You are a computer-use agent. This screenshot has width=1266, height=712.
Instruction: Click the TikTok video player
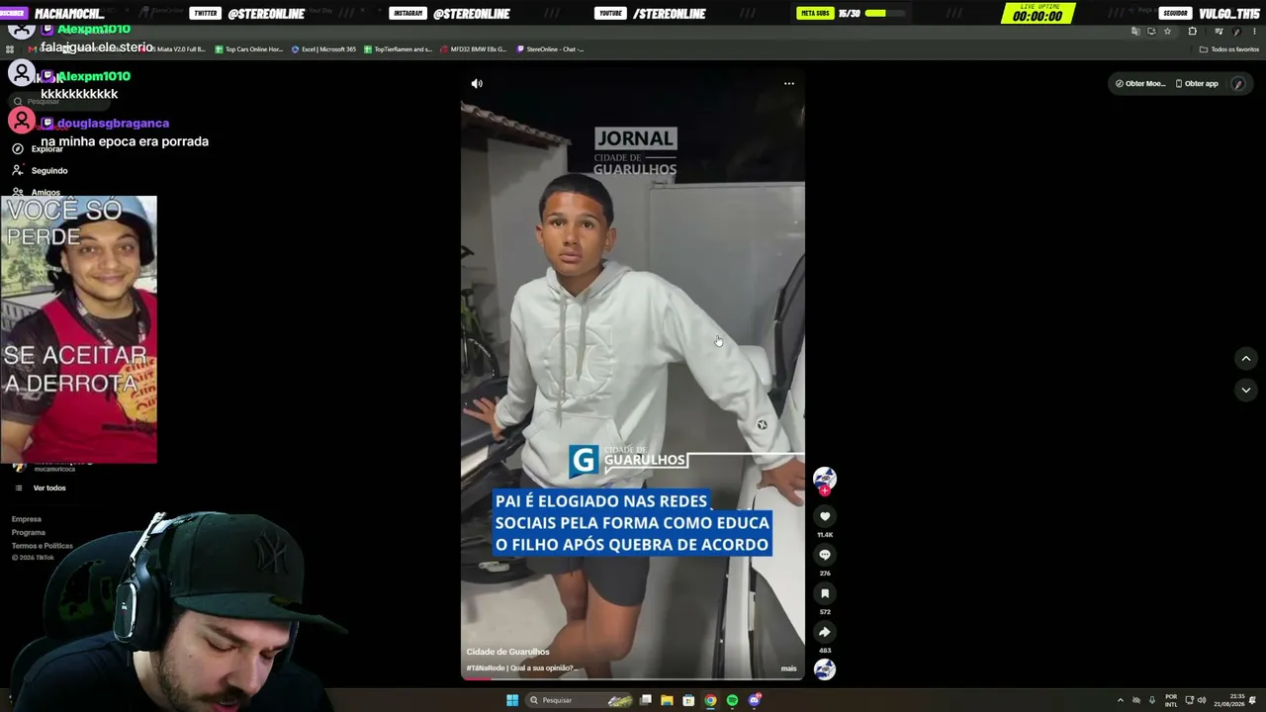[x=633, y=376]
